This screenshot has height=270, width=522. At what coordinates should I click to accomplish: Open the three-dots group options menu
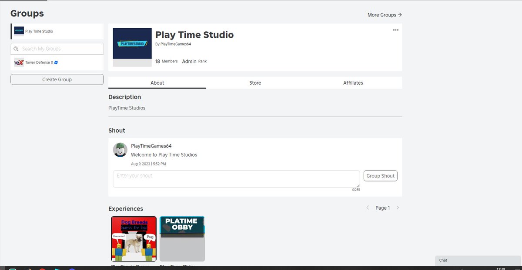395,30
